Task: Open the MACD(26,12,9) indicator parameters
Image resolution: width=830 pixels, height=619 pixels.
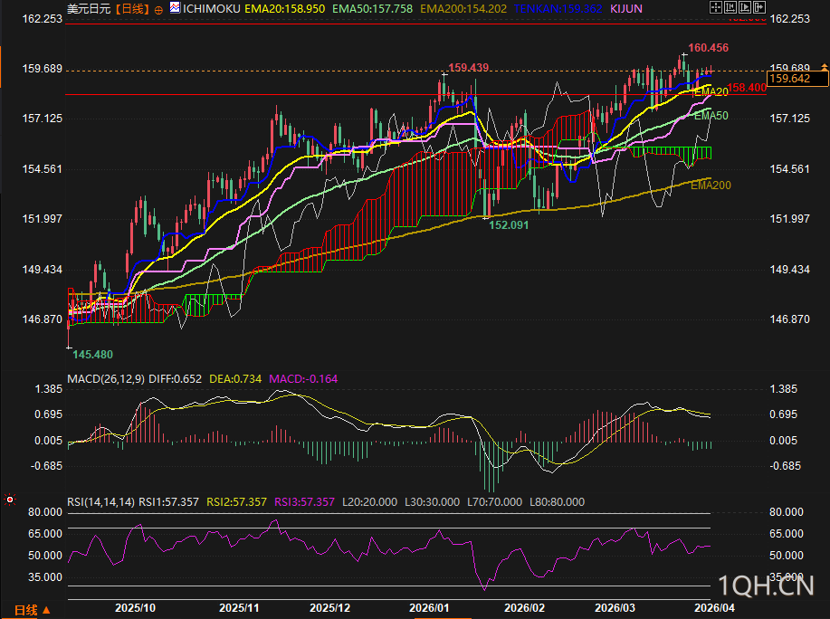Action: tap(105, 378)
